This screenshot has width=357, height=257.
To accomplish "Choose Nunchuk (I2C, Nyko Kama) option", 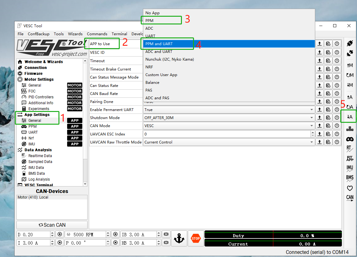I will pos(229,59).
